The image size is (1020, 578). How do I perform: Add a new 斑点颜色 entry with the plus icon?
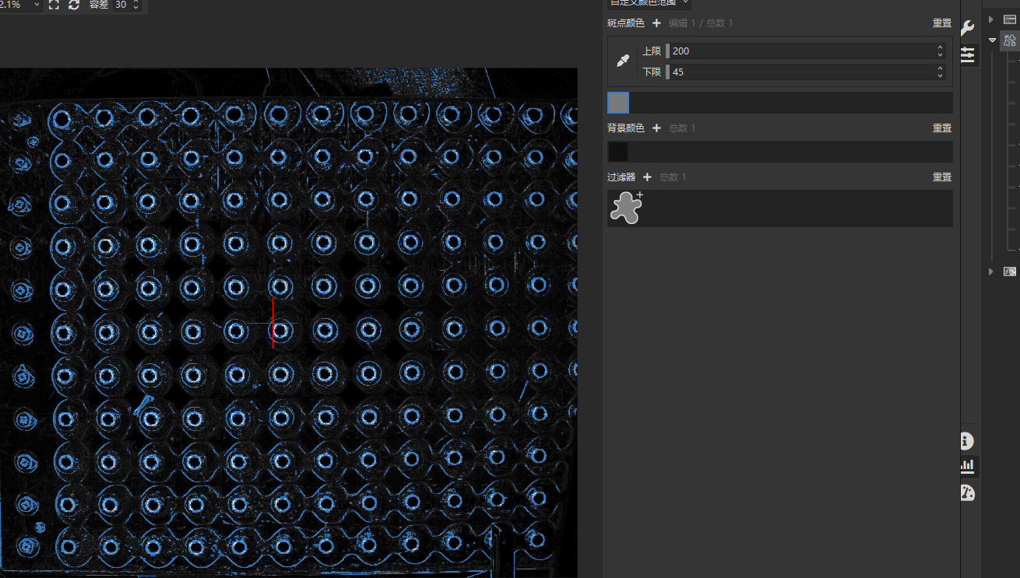click(656, 23)
